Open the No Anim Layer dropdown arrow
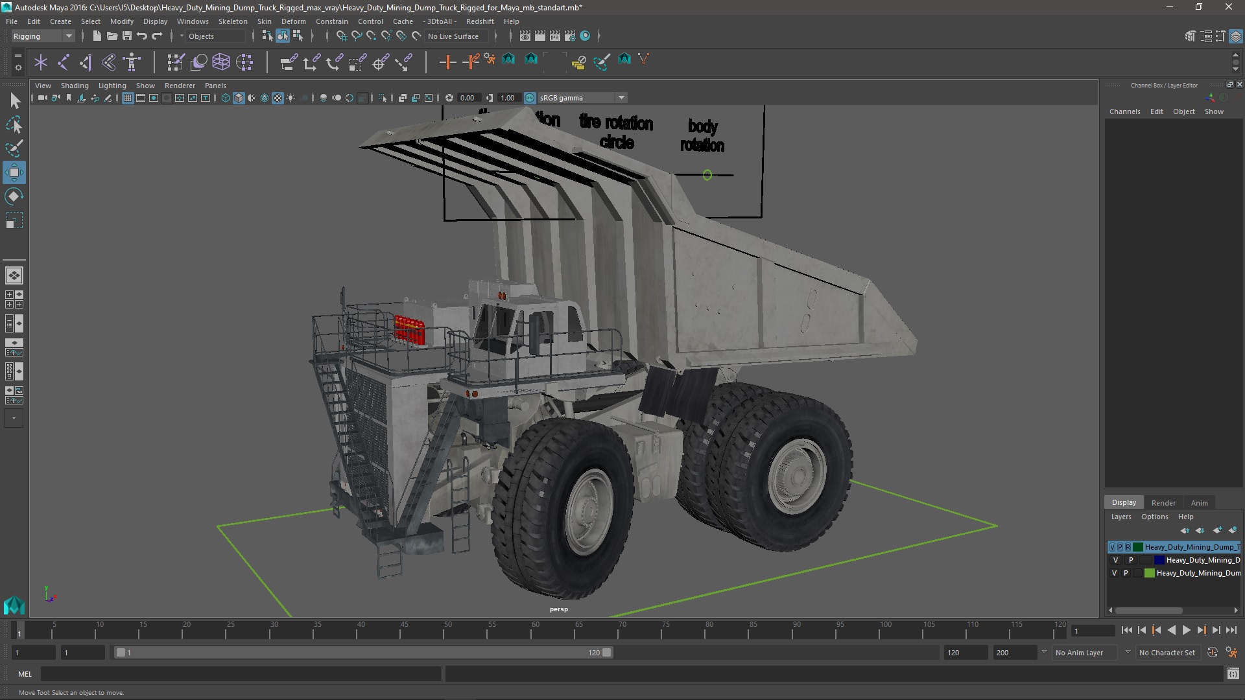Viewport: 1245px width, 700px height. pos(1044,652)
